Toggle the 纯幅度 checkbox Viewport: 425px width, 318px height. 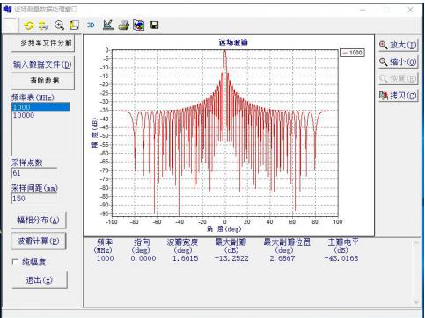(x=15, y=262)
